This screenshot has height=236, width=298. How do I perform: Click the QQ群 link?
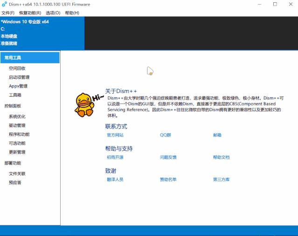[166, 135]
